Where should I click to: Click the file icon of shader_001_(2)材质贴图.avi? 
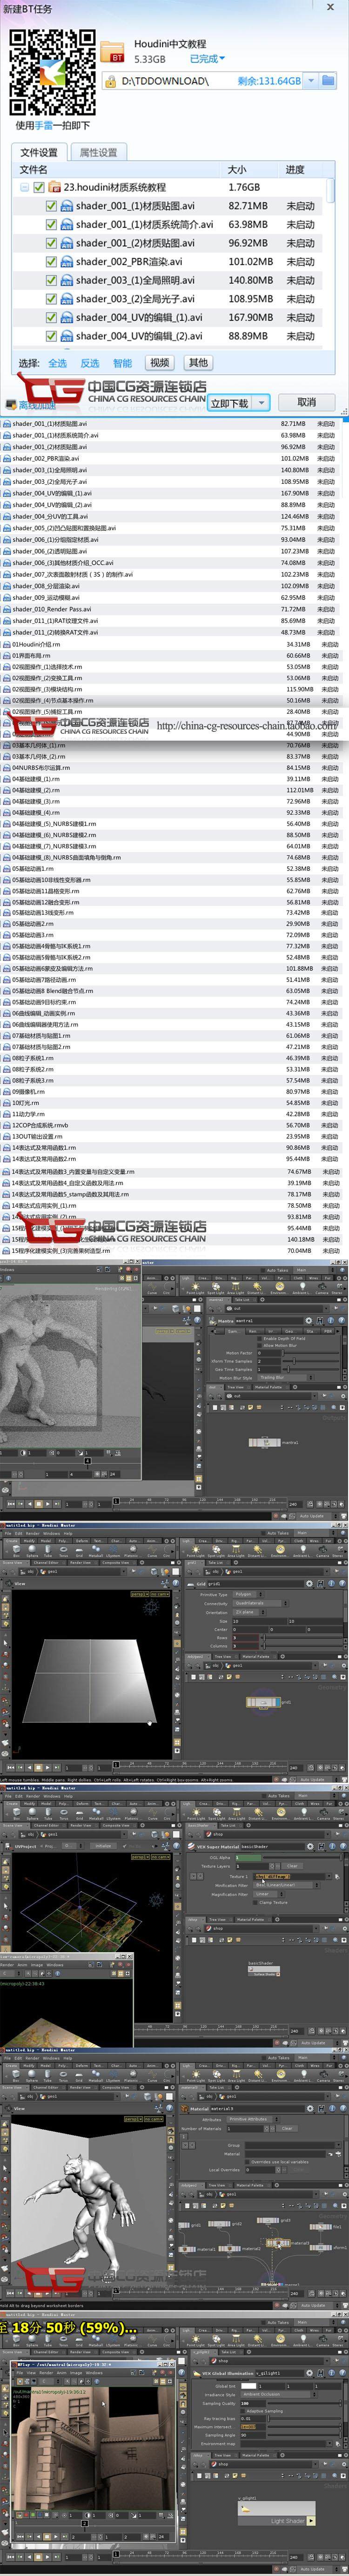click(67, 243)
